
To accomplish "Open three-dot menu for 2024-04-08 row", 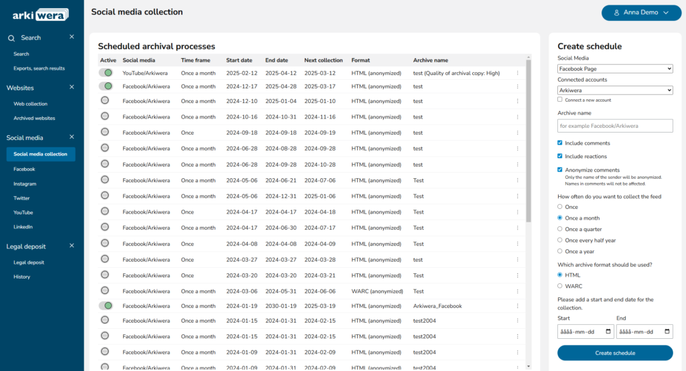I will [x=518, y=244].
